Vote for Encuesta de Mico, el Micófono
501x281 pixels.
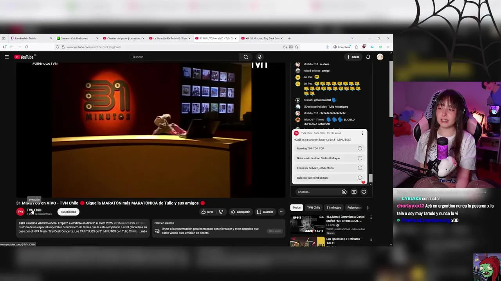(330, 168)
